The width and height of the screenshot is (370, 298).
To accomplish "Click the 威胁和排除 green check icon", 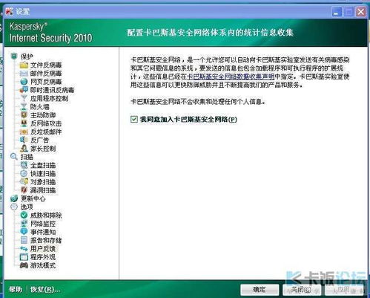I will click(x=24, y=216).
